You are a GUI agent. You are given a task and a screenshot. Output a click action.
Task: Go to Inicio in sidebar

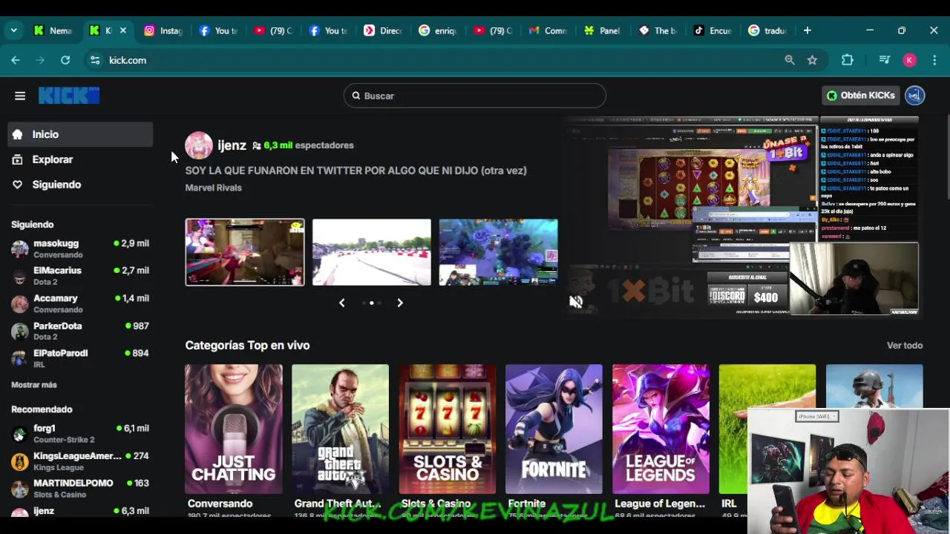click(80, 134)
